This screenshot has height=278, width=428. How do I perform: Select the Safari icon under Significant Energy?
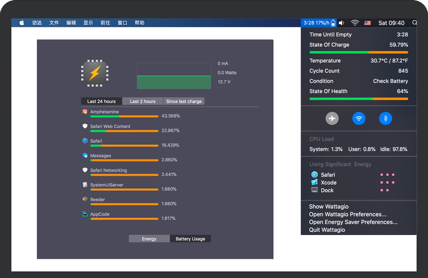pyautogui.click(x=314, y=174)
